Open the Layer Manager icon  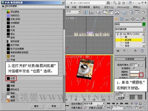coord(98,12)
